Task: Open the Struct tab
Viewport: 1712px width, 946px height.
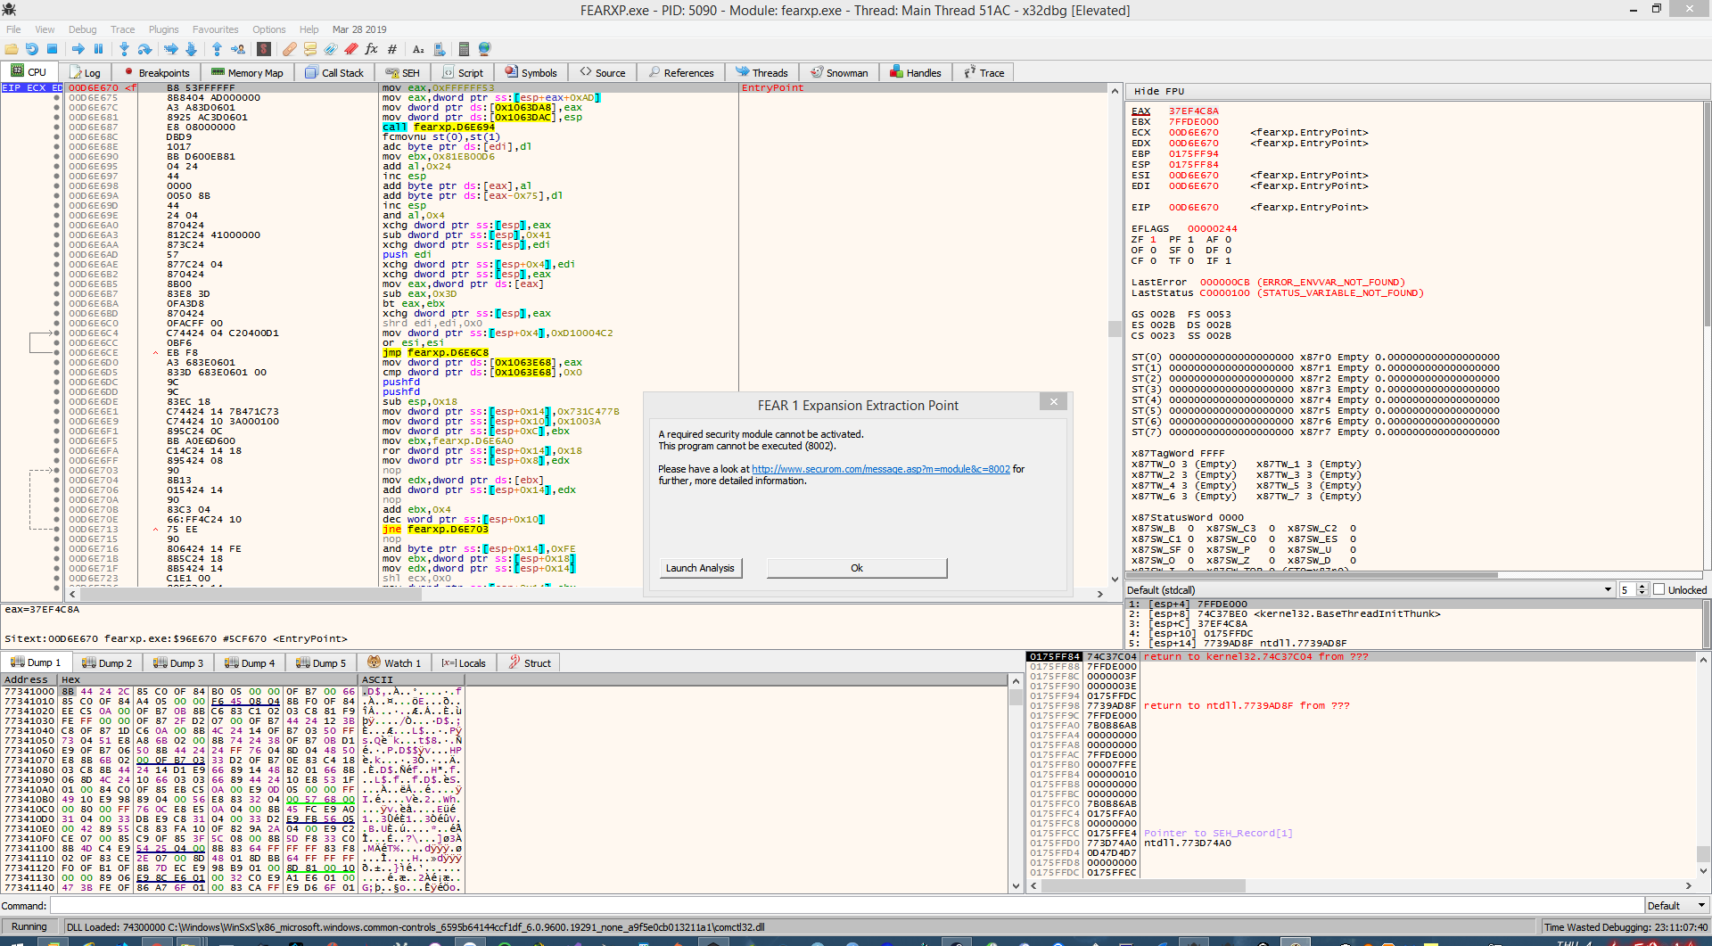Action: 530,663
